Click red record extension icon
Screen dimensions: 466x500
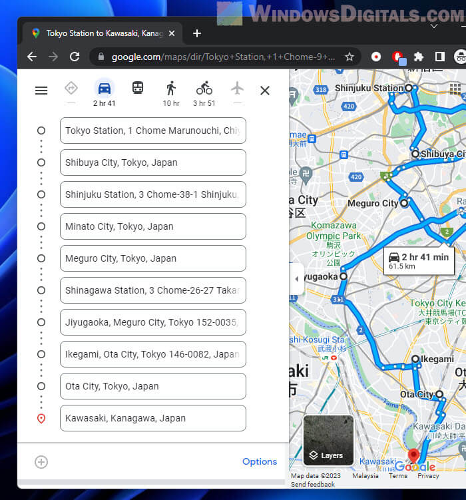click(x=376, y=57)
